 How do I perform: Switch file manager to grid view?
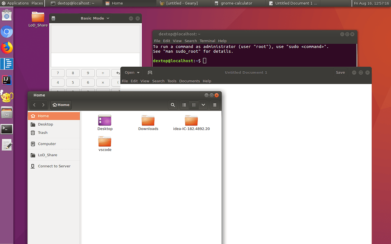pyautogui.click(x=194, y=105)
